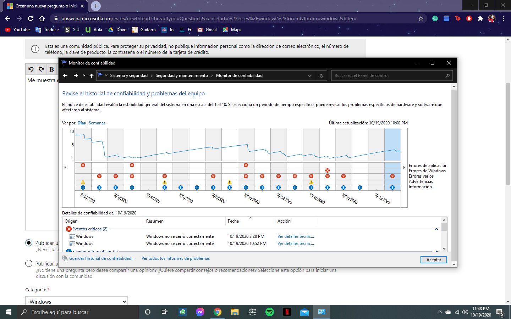The width and height of the screenshot is (511, 319).
Task: Go up one level in Control Panel
Action: (x=92, y=75)
